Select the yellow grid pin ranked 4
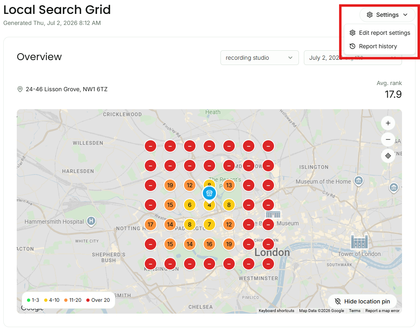The height and width of the screenshot is (330, 420). pyautogui.click(x=209, y=206)
